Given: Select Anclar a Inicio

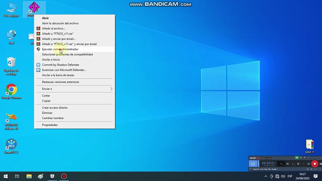Looking at the screenshot, I should (x=74, y=60).
